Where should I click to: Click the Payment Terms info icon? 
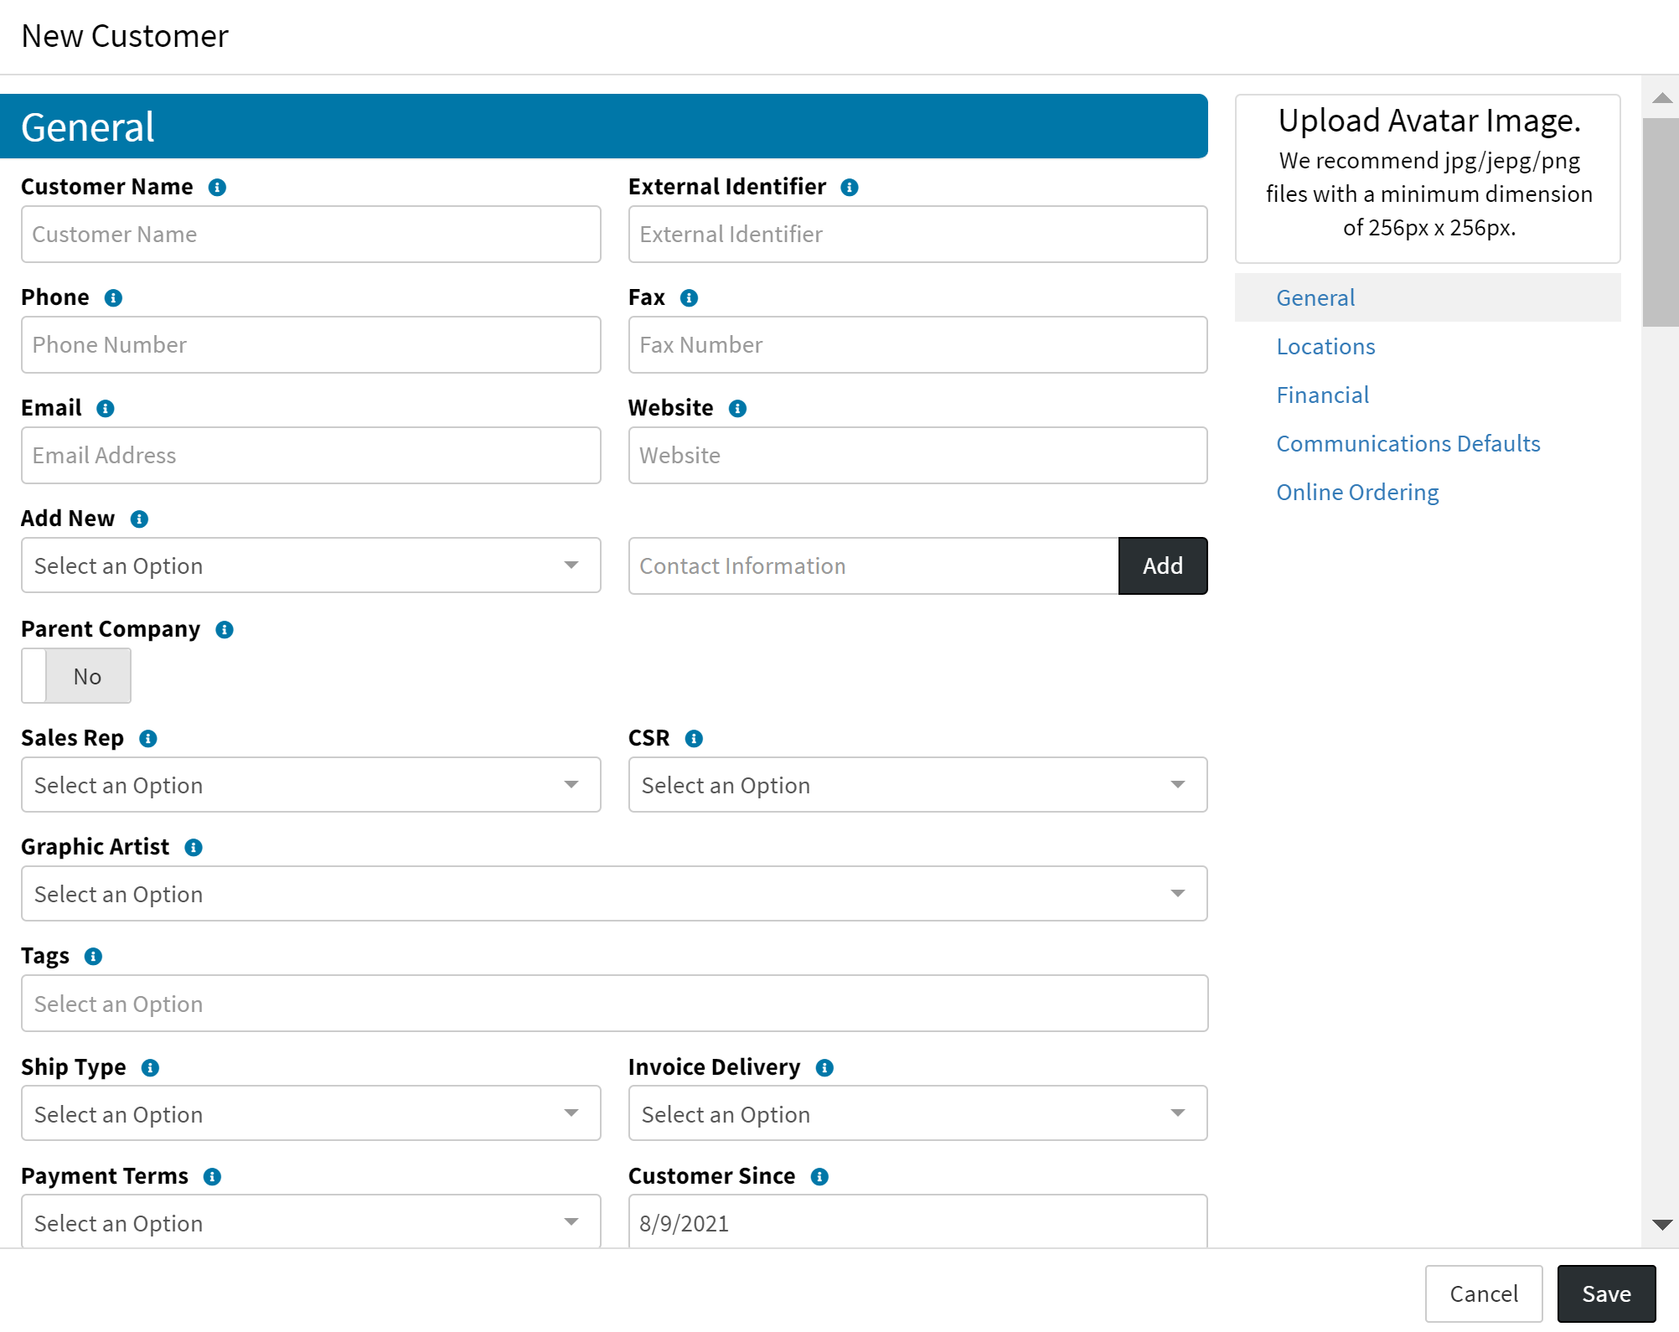[212, 1176]
